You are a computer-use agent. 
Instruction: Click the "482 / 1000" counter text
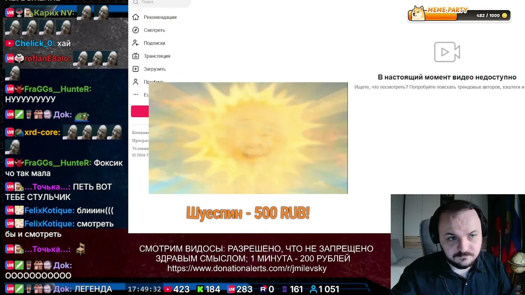[488, 16]
